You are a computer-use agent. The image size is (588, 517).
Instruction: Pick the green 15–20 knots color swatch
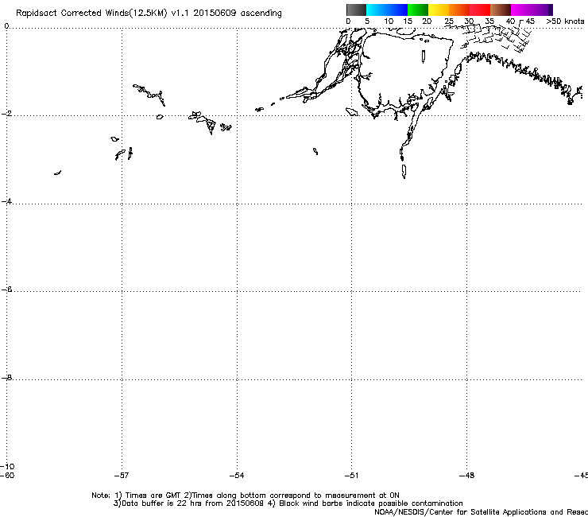click(x=418, y=10)
